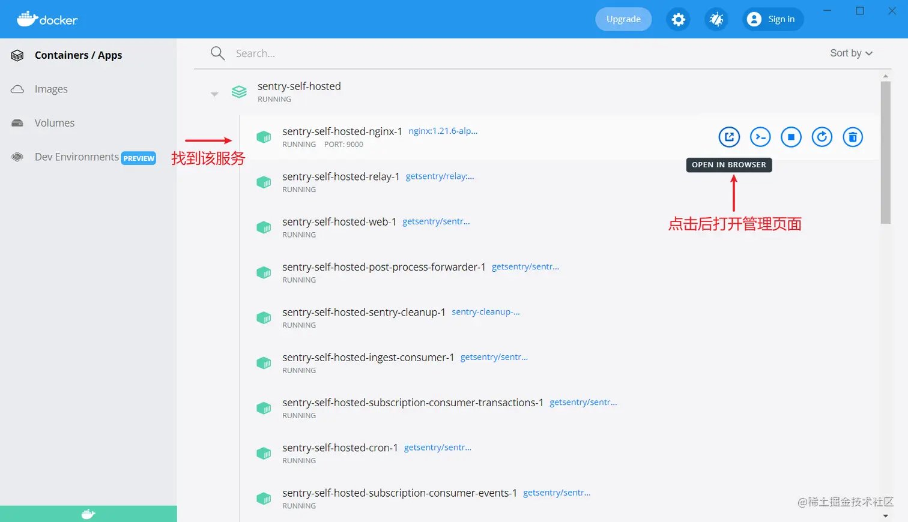Image resolution: width=908 pixels, height=522 pixels.
Task: Click the whale icon in bottom status bar
Action: point(88,514)
